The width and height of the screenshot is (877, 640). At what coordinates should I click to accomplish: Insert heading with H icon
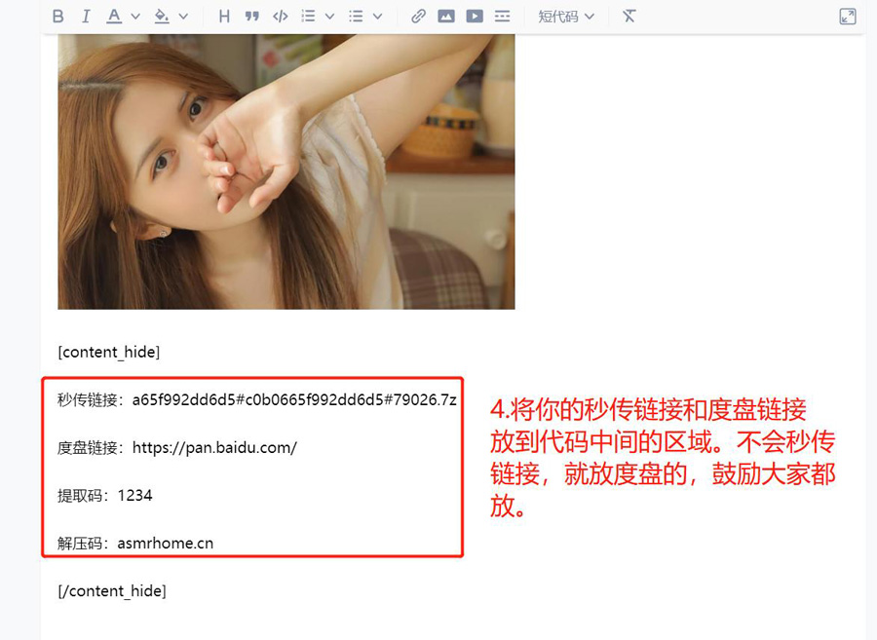(x=224, y=17)
